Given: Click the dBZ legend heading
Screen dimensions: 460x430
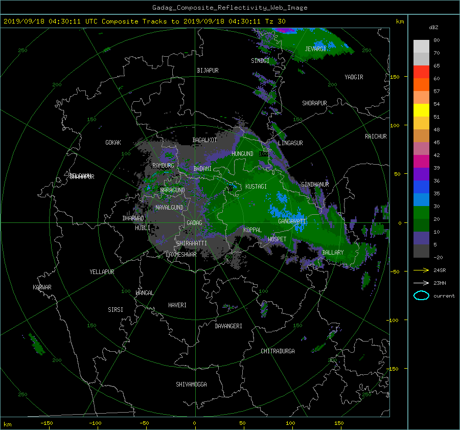Looking at the screenshot, I should point(433,27).
